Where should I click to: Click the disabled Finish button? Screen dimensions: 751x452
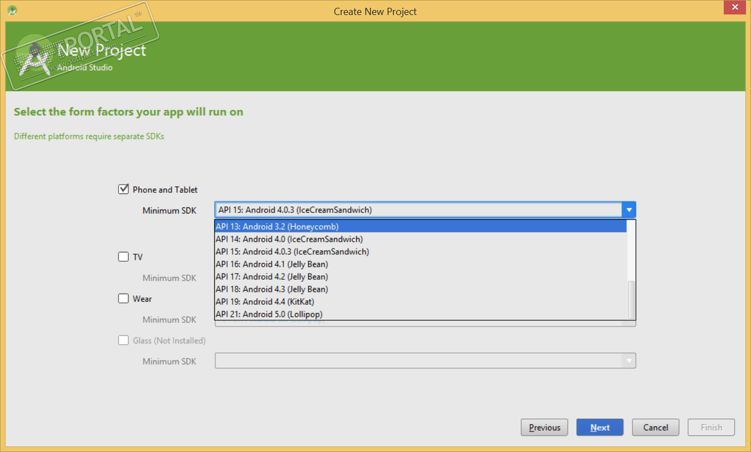pos(711,428)
